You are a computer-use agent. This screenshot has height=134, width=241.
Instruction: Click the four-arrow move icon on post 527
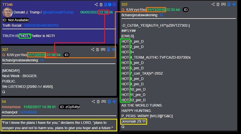click(113, 49)
